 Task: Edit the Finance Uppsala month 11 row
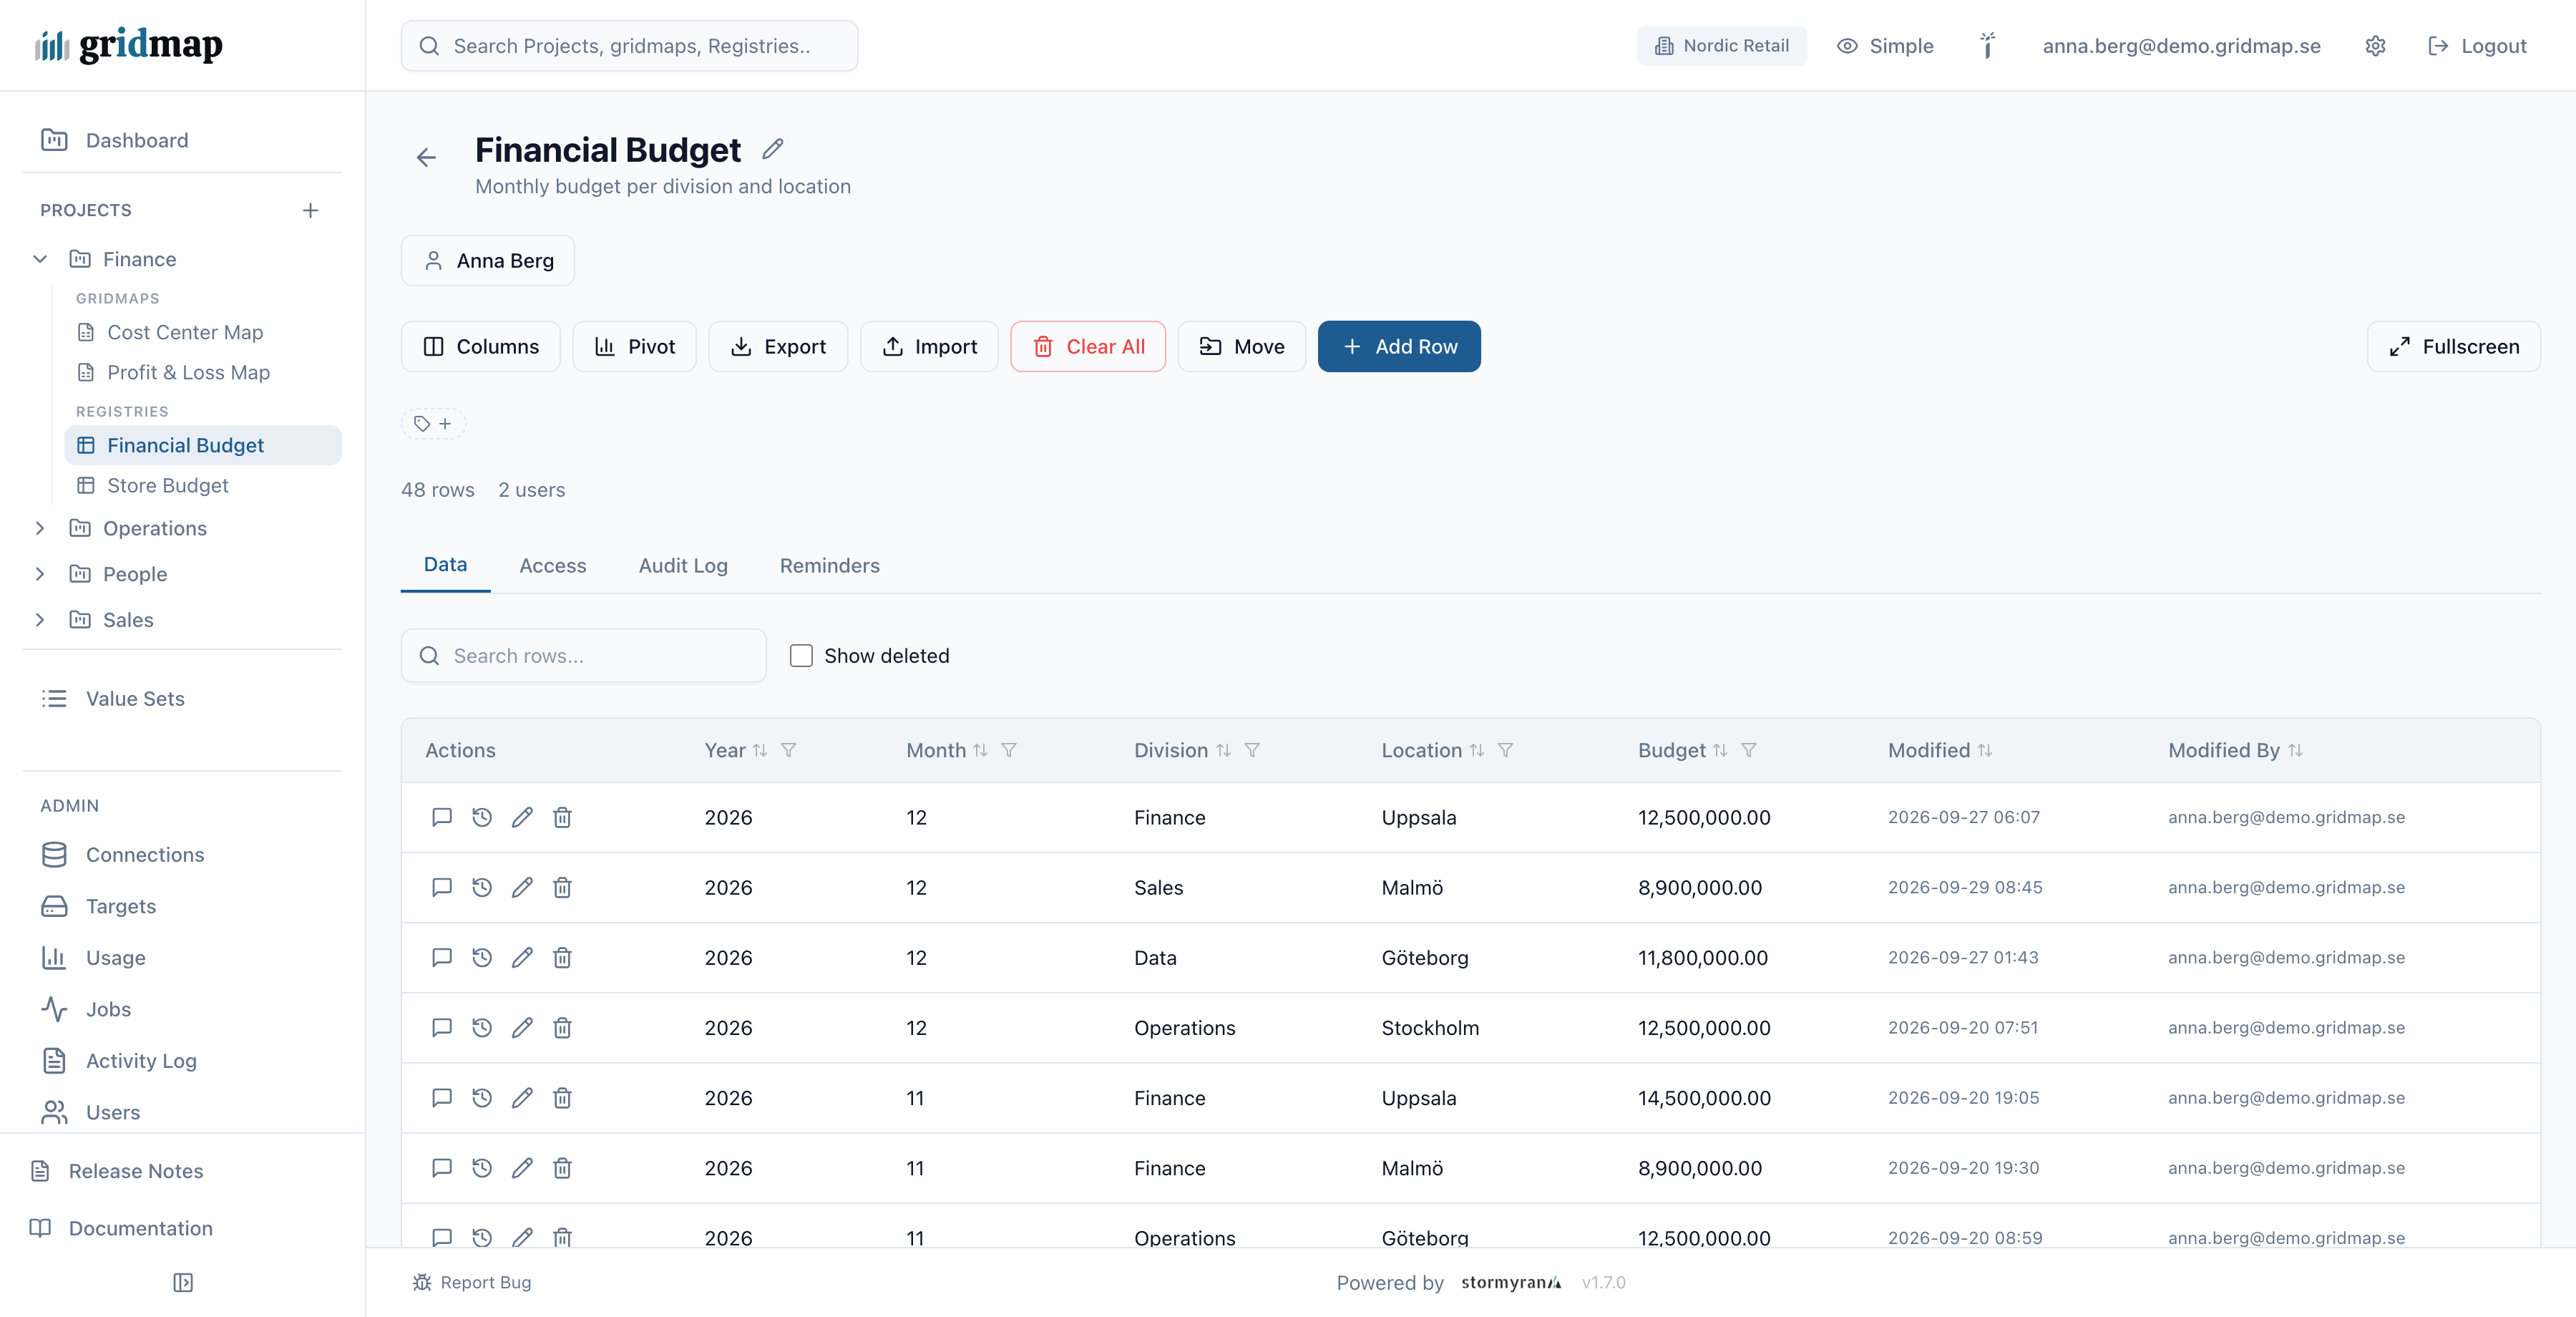[522, 1097]
